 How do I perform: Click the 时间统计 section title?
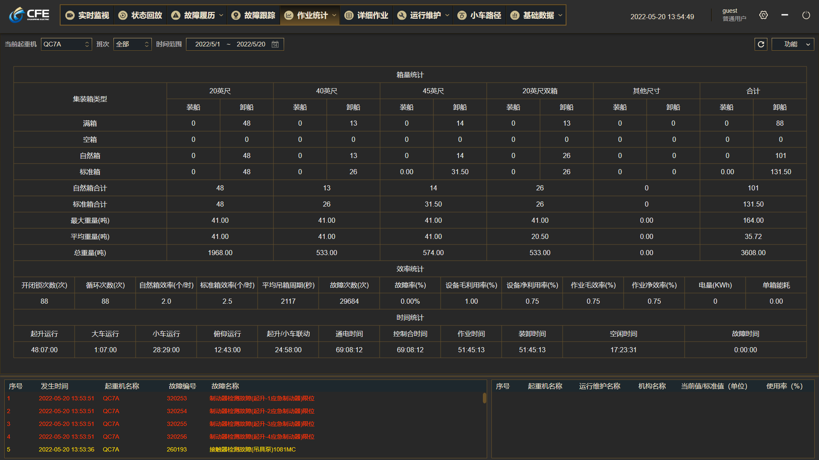(410, 317)
